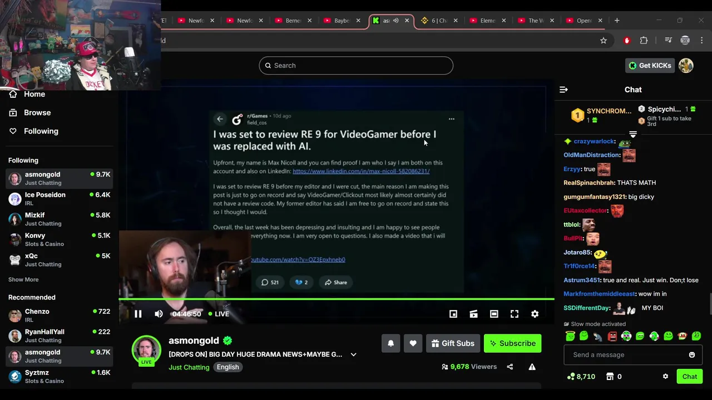Expand the gift leaderboard chevron
Image resolution: width=712 pixels, height=400 pixels.
pos(632,134)
